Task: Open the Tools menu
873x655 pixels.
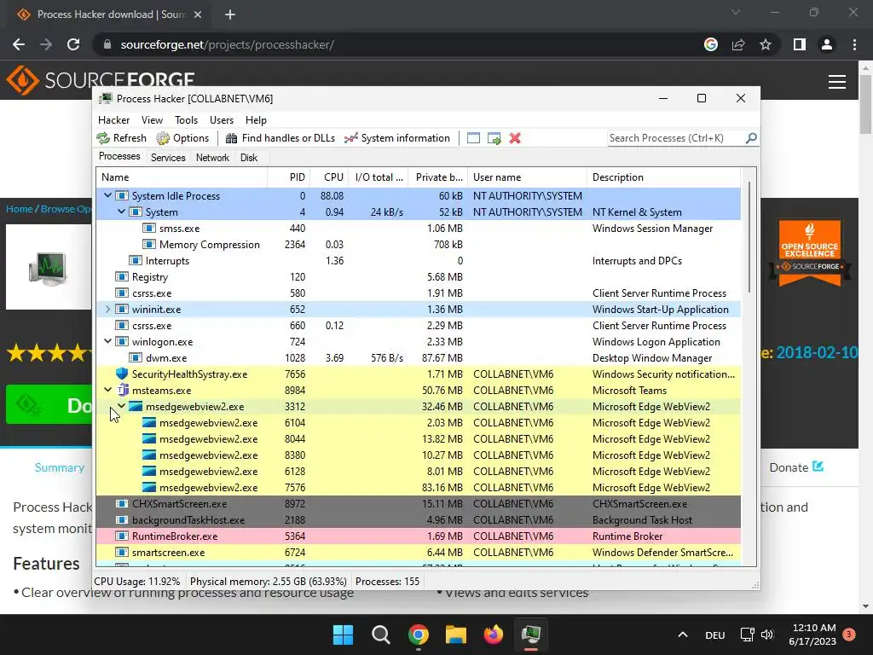Action: pyautogui.click(x=186, y=119)
